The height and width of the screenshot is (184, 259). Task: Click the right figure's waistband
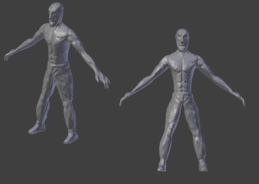coord(183,94)
